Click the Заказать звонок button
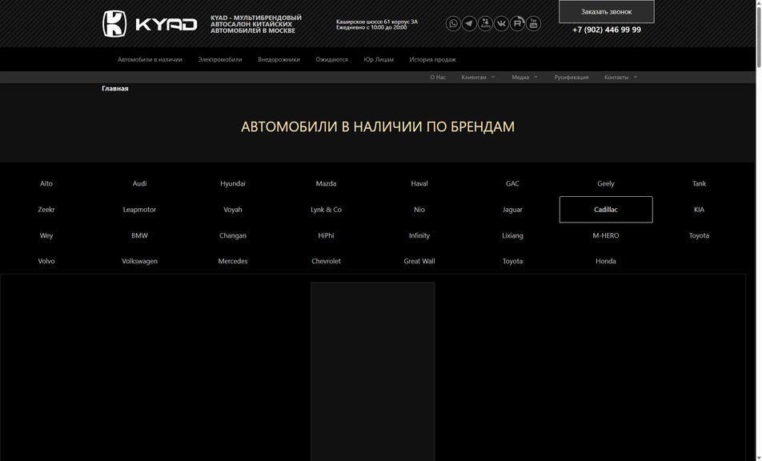This screenshot has width=762, height=461. [x=607, y=12]
